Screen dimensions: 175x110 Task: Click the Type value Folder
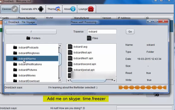(x=150, y=52)
